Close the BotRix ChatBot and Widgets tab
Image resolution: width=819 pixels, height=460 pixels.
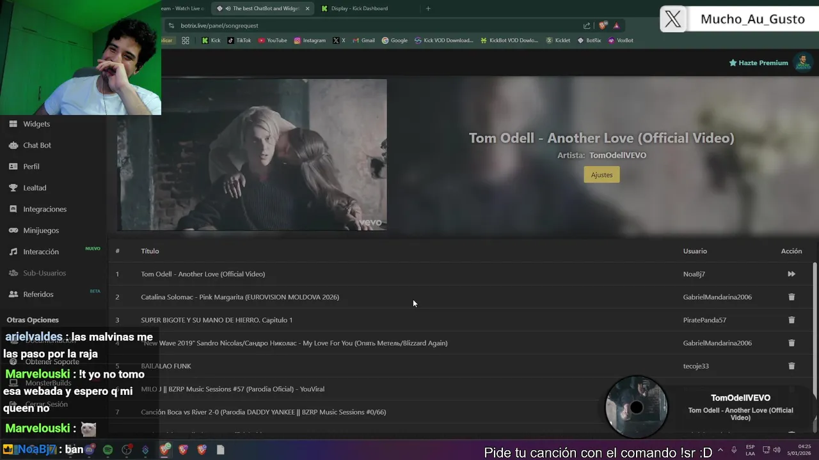coord(308,8)
